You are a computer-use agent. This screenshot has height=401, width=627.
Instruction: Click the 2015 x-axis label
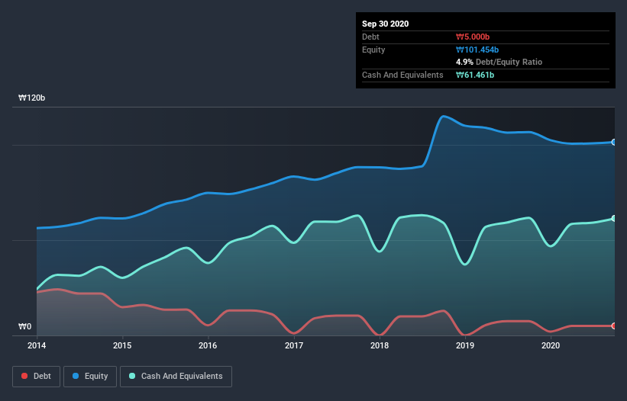click(x=122, y=345)
